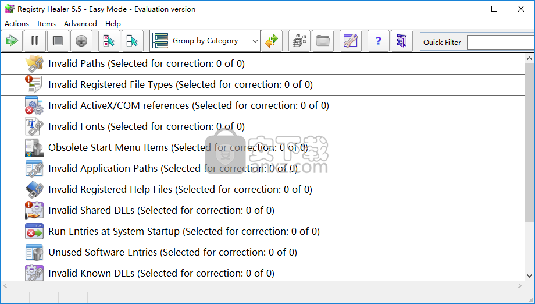Stop the scan
This screenshot has width=535, height=304.
coord(58,41)
